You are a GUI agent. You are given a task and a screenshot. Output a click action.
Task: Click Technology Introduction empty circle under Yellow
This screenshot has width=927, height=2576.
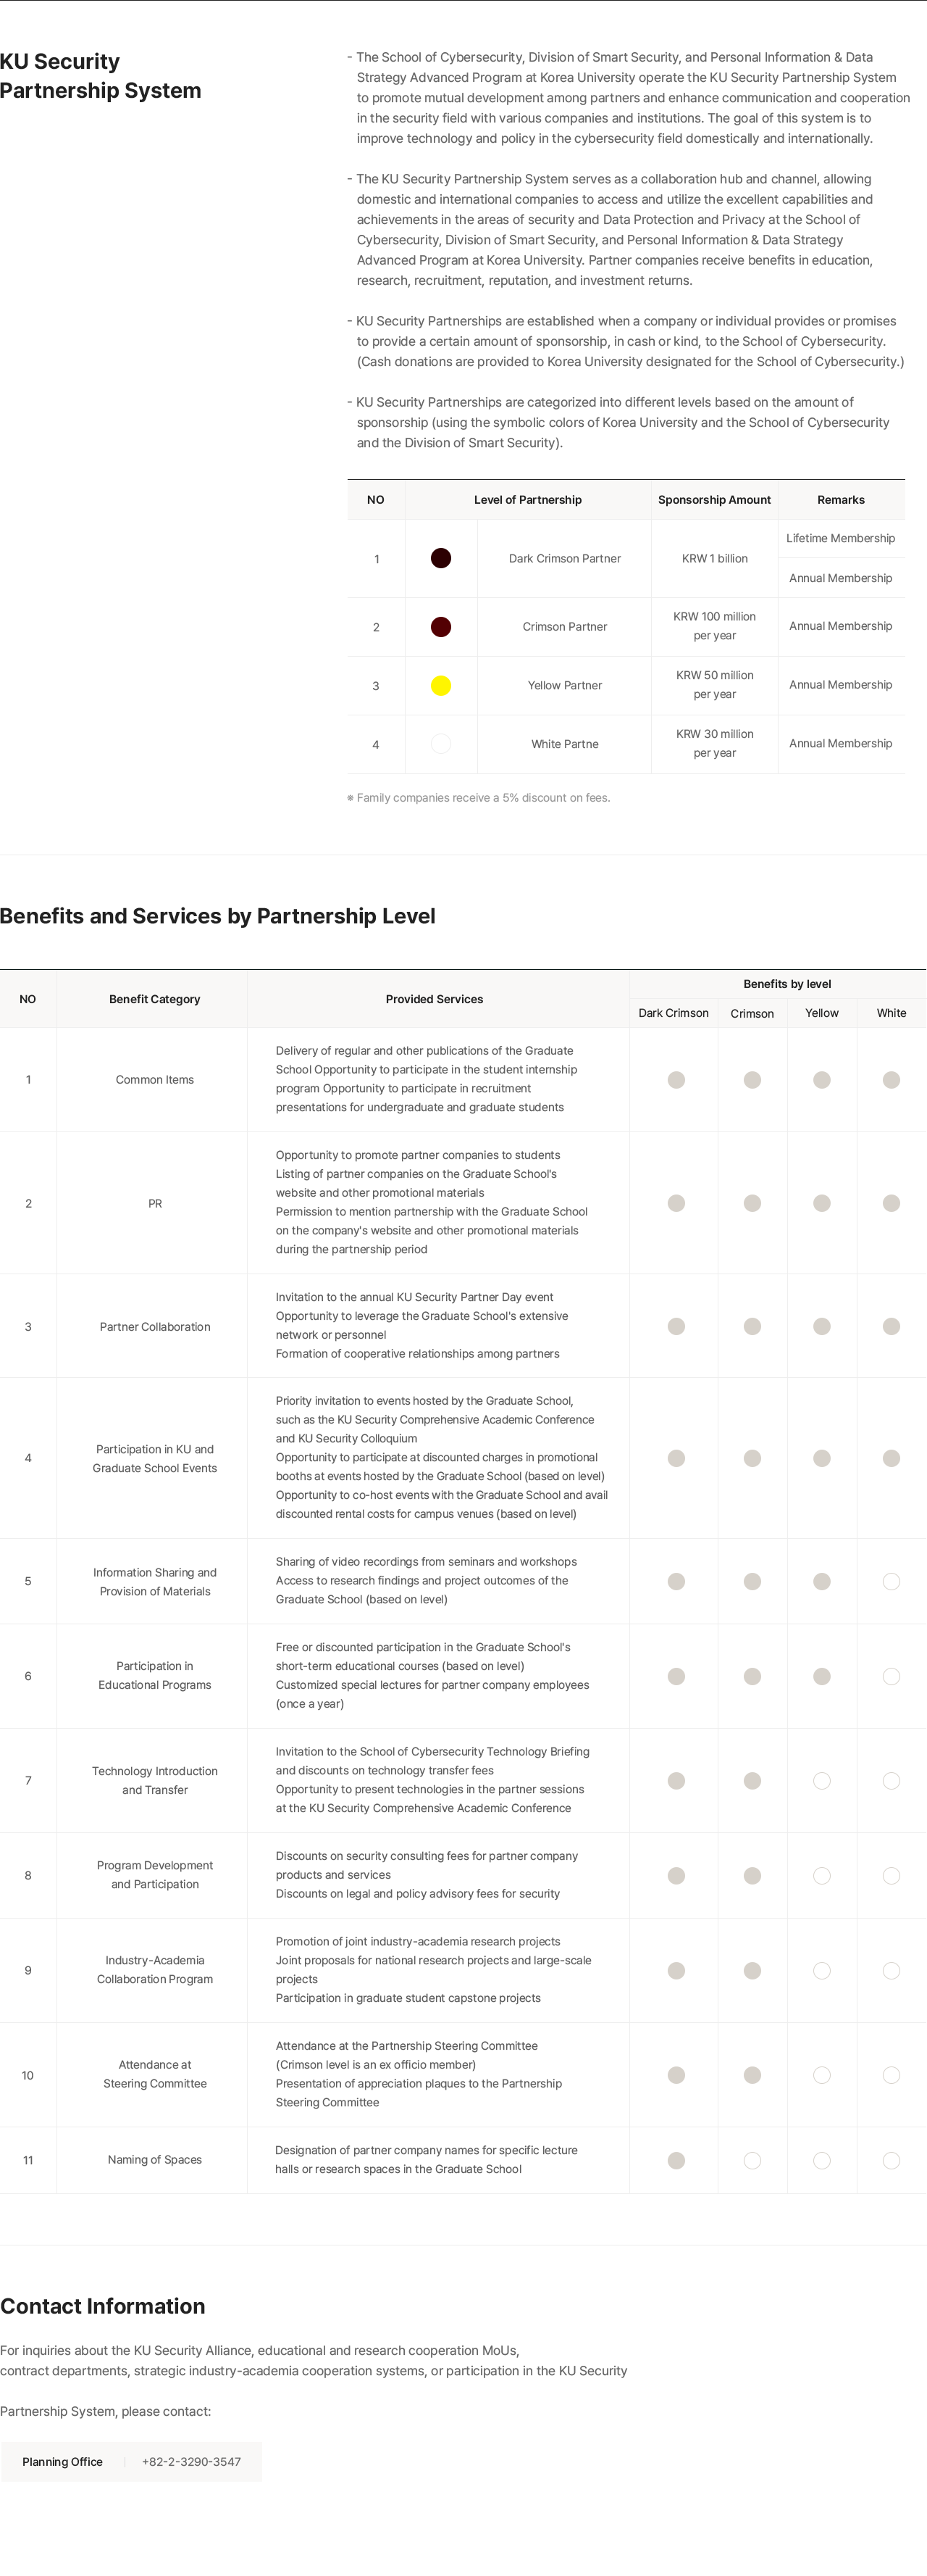(821, 1780)
